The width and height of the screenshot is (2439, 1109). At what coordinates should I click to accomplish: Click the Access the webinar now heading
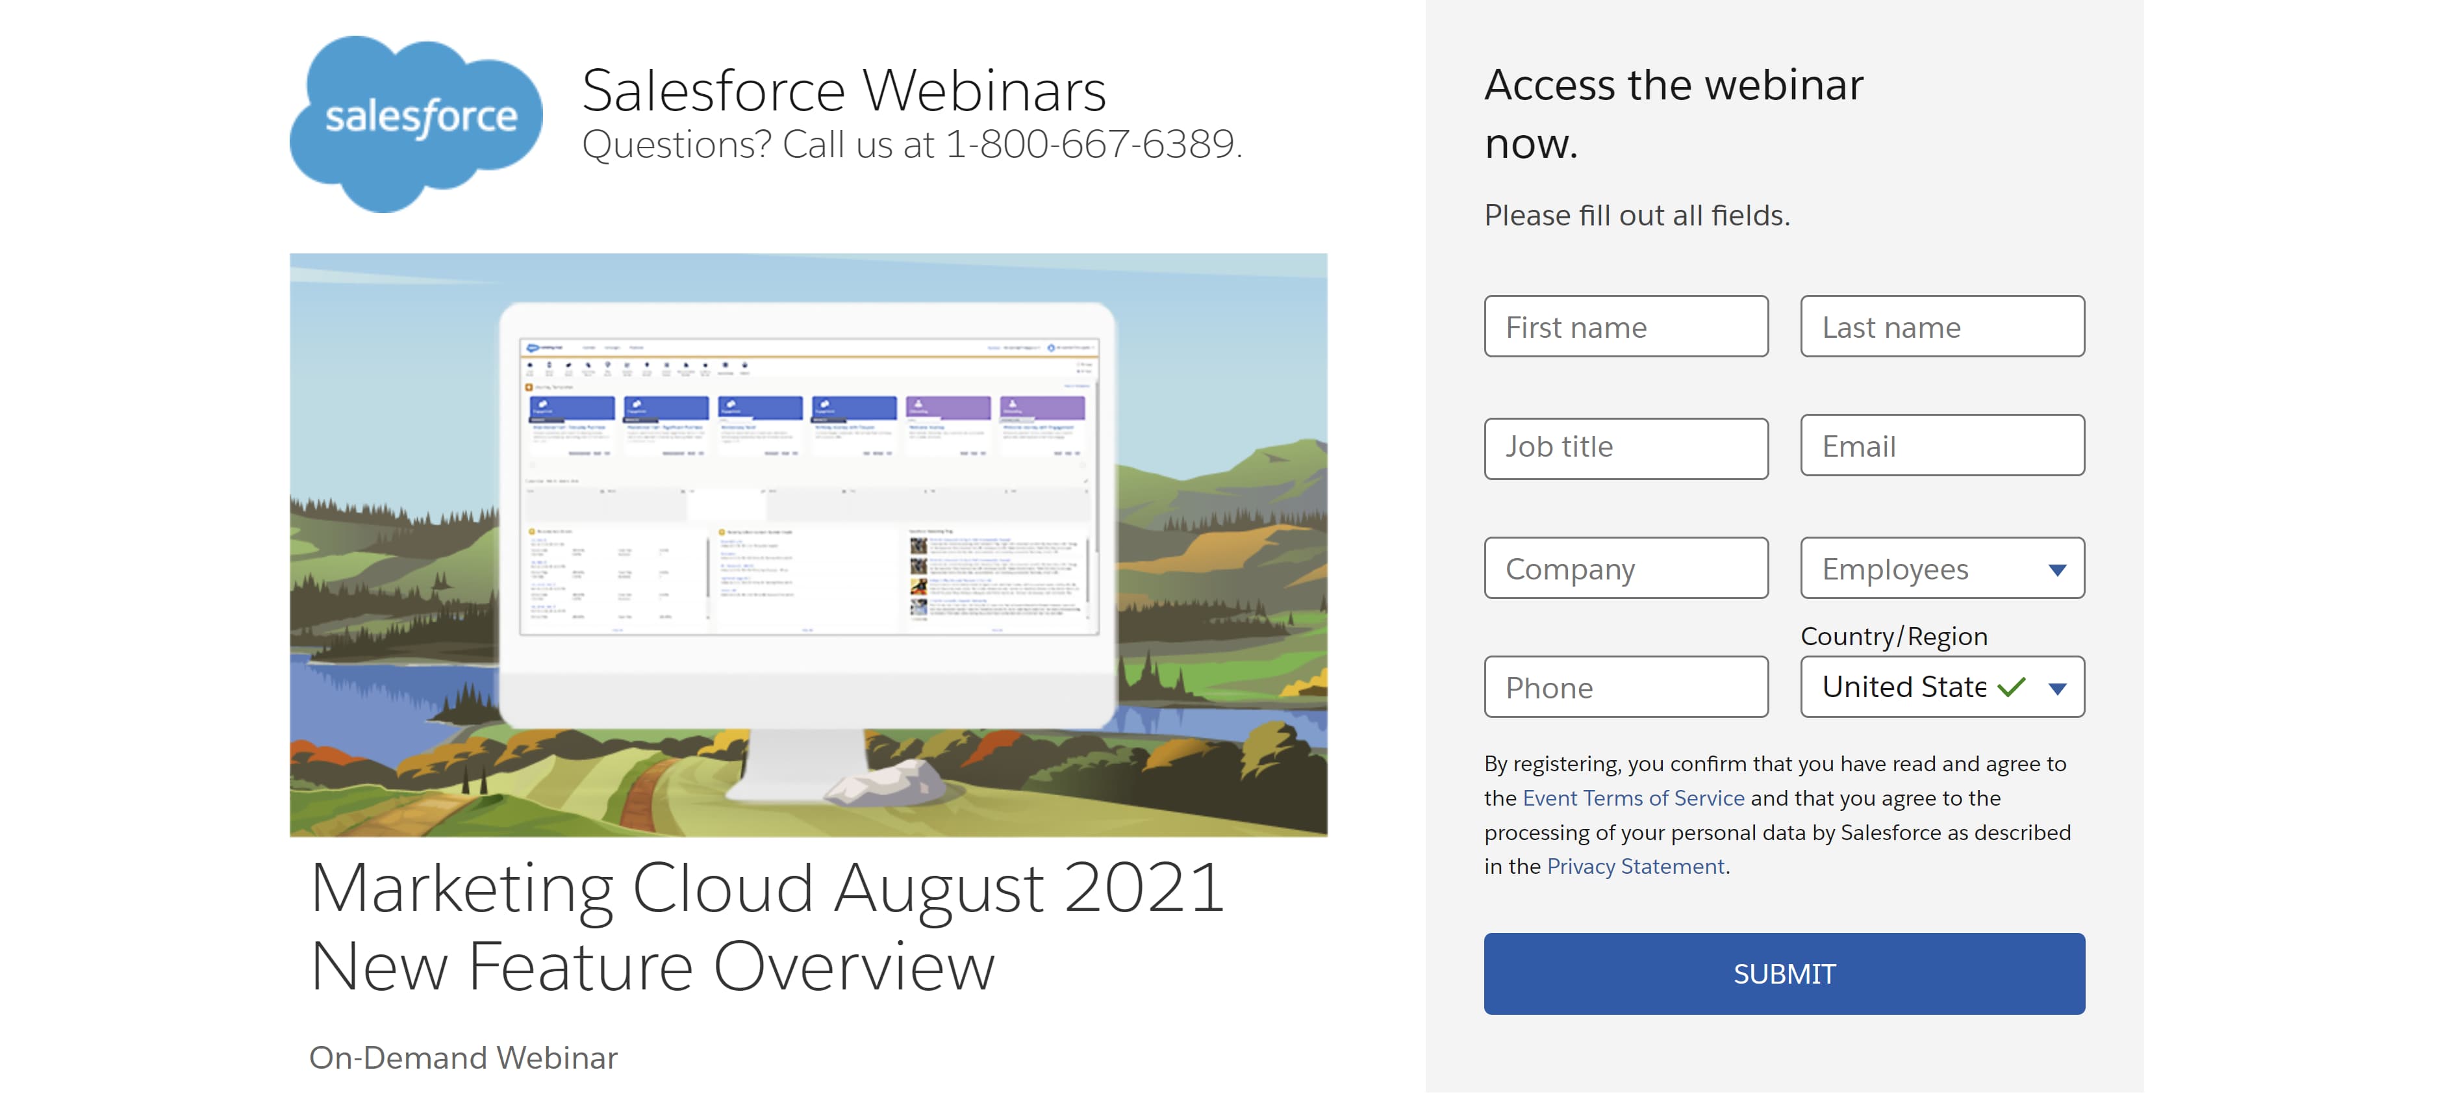tap(1673, 114)
